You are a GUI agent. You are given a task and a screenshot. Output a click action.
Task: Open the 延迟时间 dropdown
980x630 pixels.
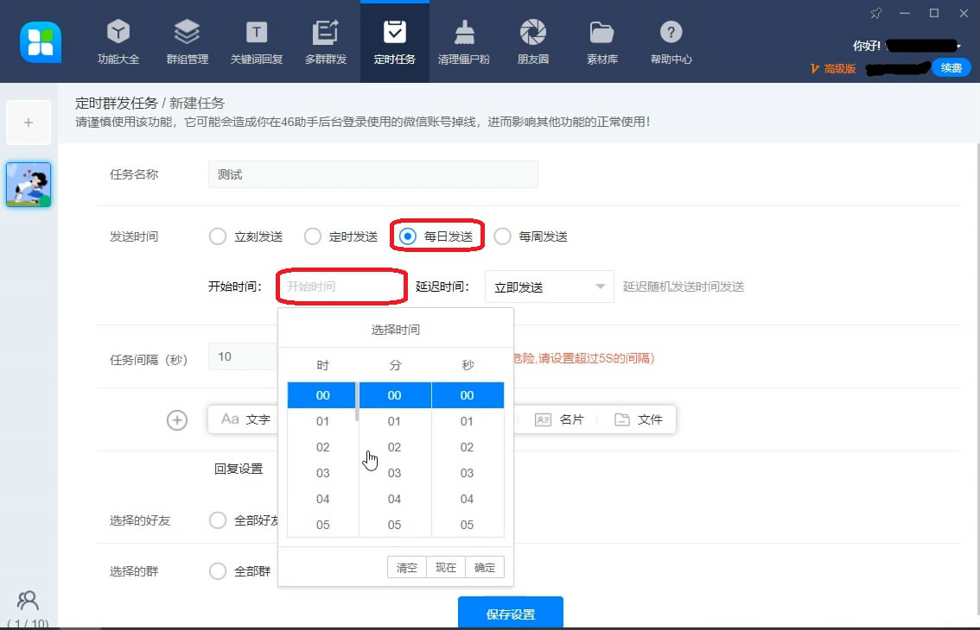[549, 286]
